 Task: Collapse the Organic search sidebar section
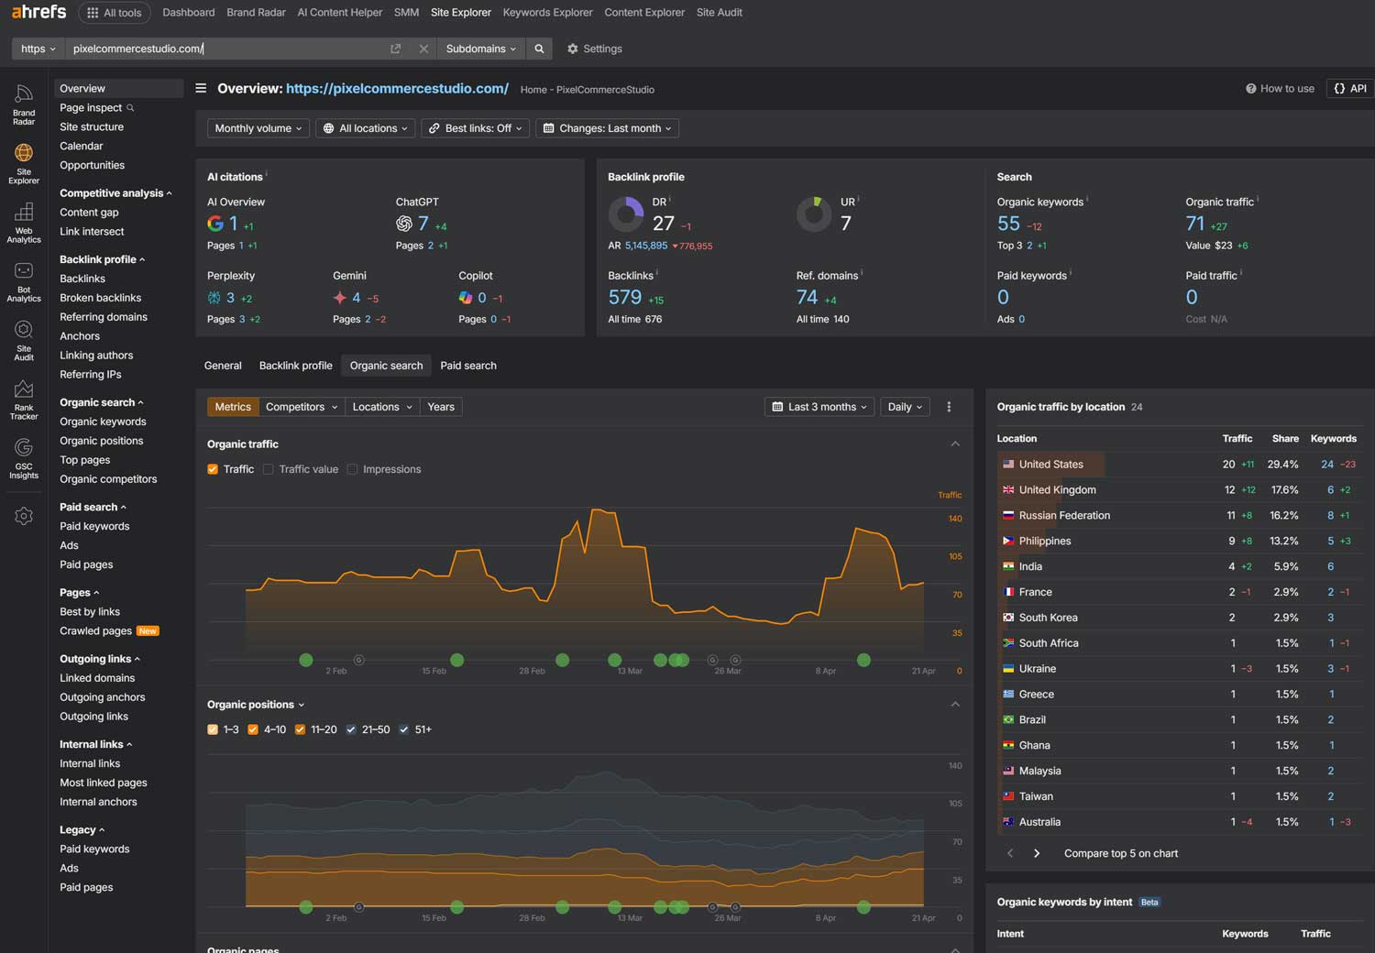pyautogui.click(x=101, y=402)
